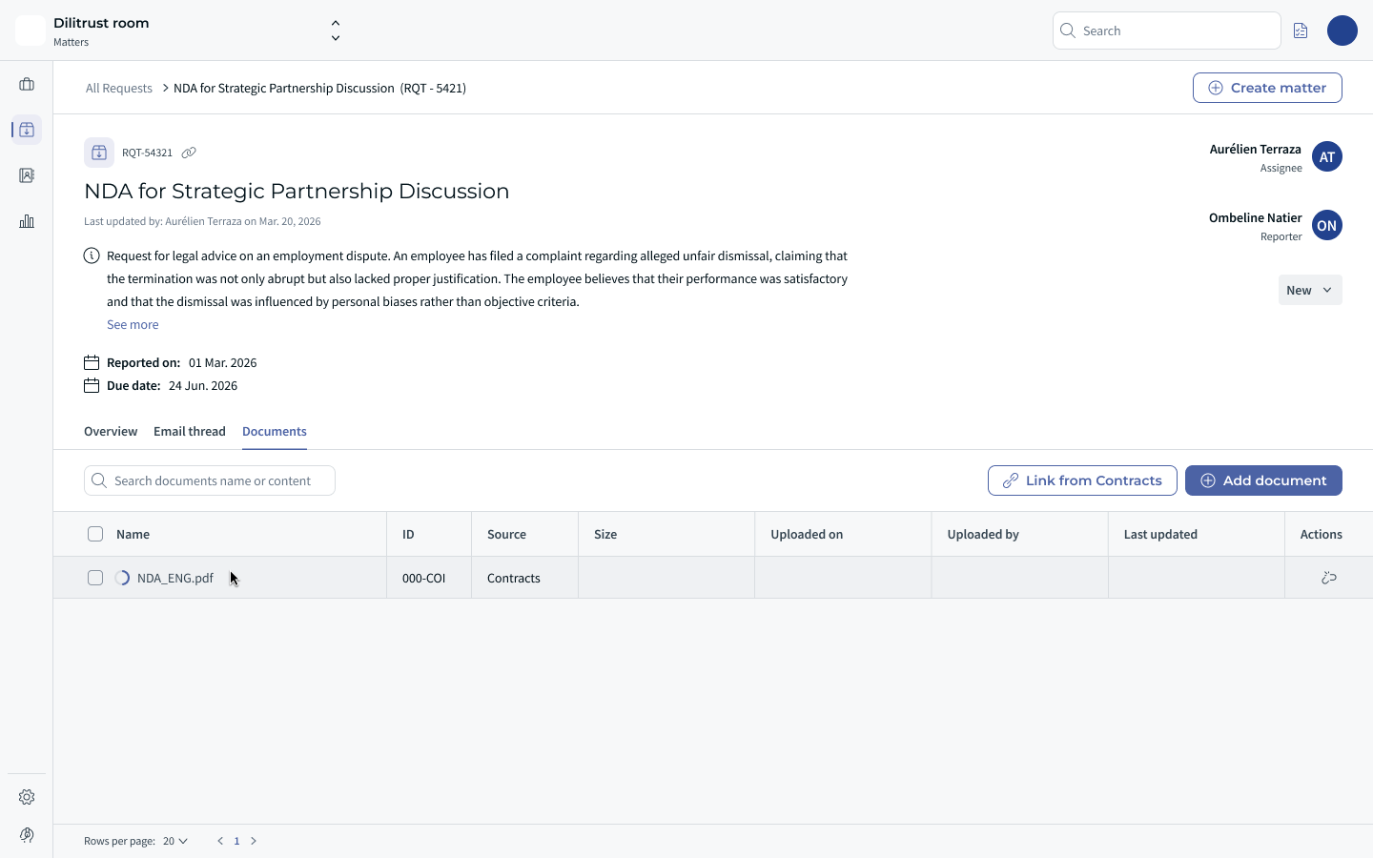Screen dimensions: 1373x858
Task: Select the Documents tab
Action: coord(275,431)
